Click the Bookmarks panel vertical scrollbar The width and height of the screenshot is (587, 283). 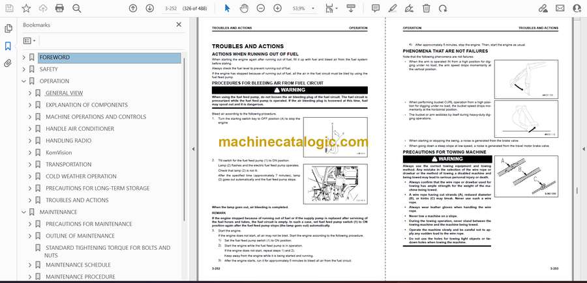185,138
